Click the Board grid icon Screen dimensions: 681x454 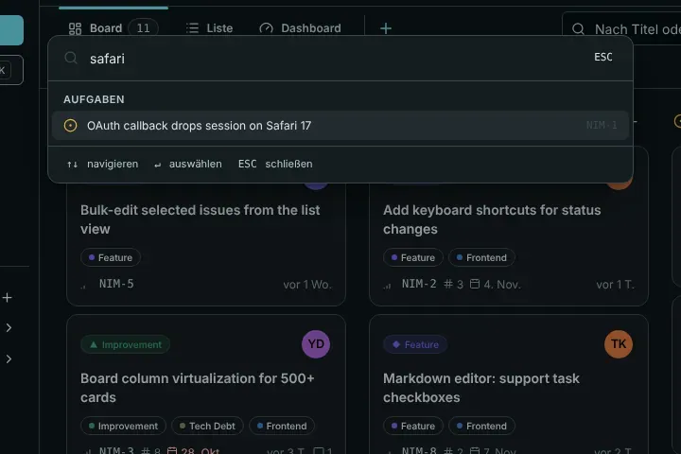click(x=75, y=28)
